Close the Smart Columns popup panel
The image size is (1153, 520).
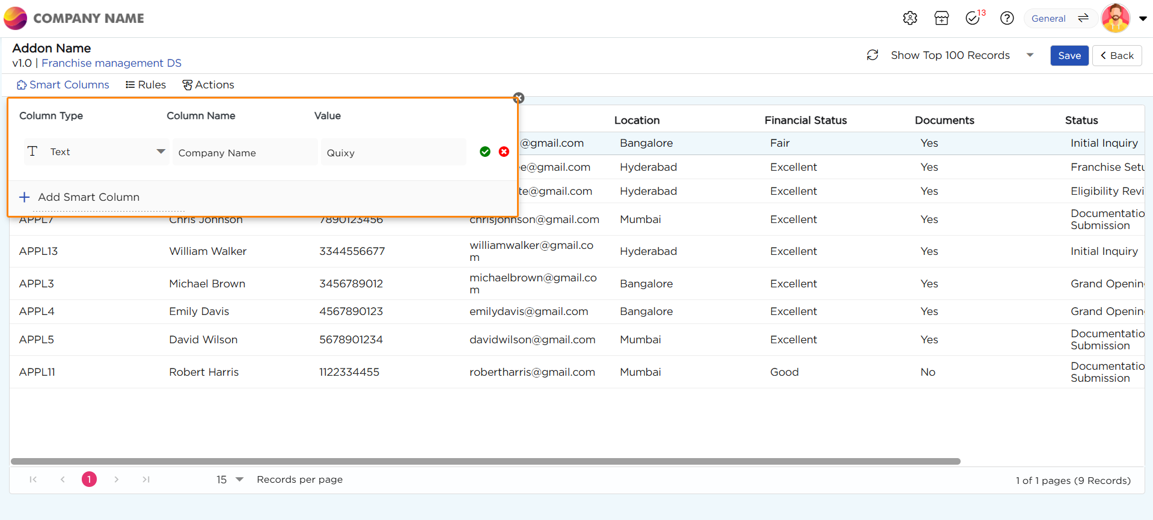[x=519, y=98]
